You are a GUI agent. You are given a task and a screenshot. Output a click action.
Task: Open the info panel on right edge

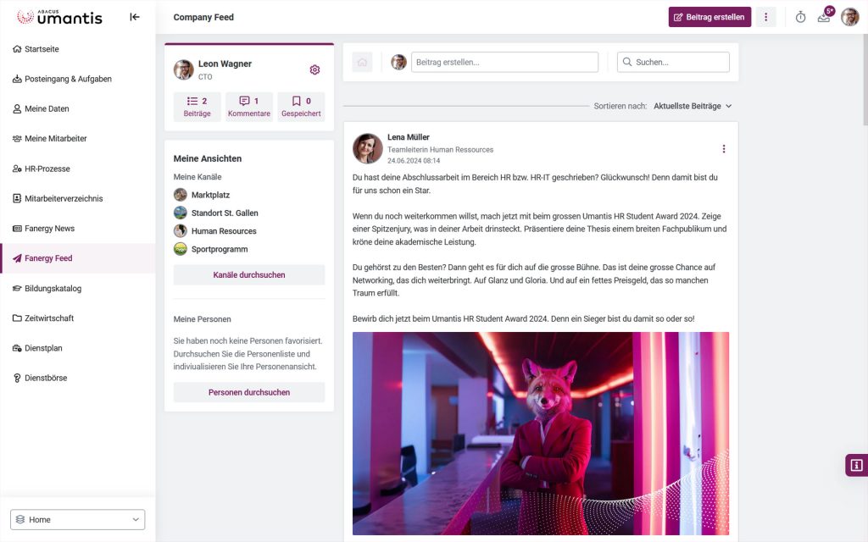point(856,465)
